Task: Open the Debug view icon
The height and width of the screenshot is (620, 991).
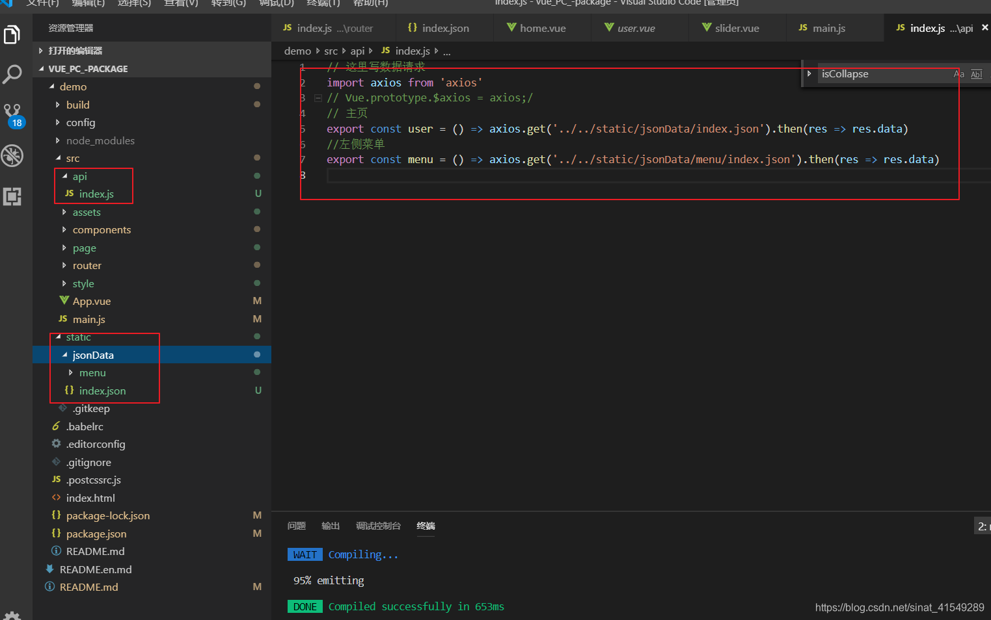Action: coord(12,155)
